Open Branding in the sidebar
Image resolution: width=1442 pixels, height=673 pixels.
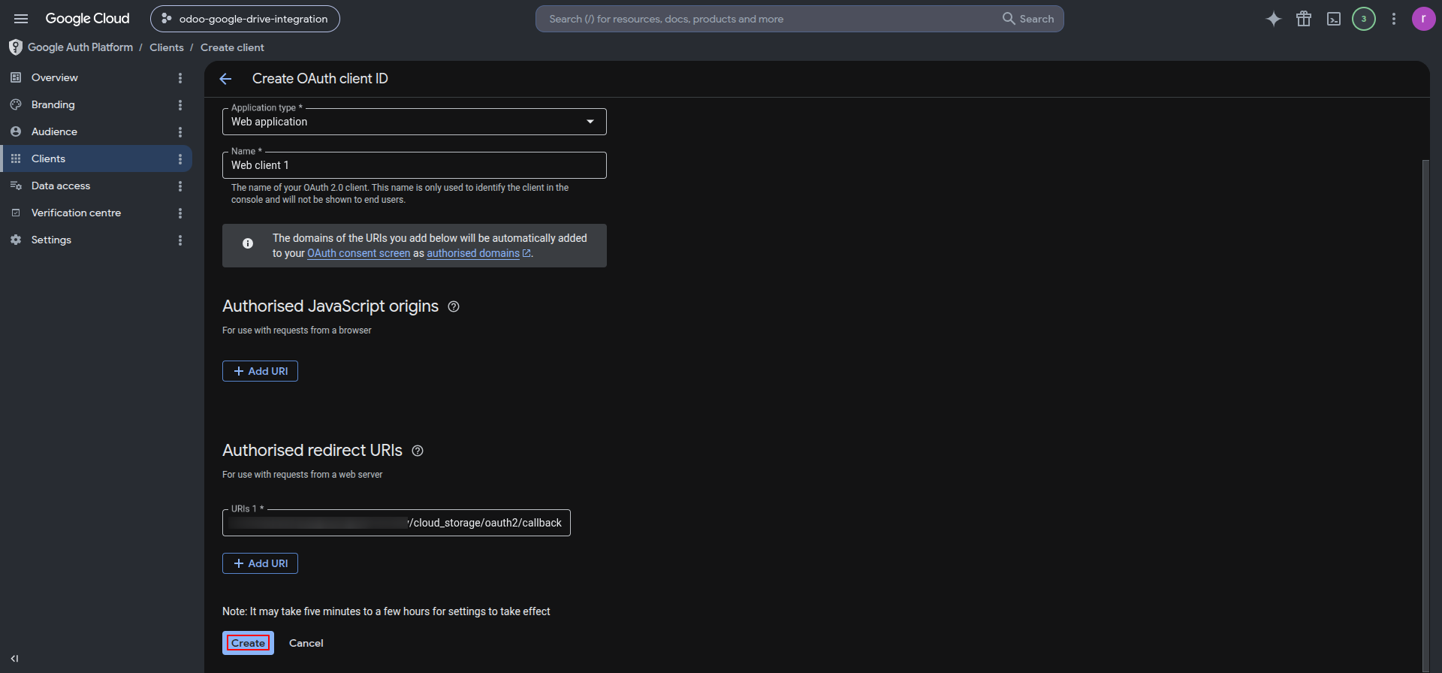tap(53, 104)
